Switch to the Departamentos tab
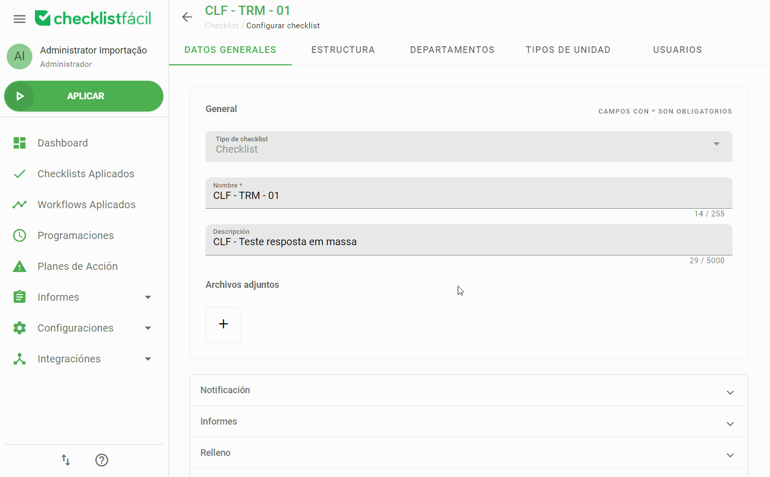The width and height of the screenshot is (770, 477). [452, 50]
